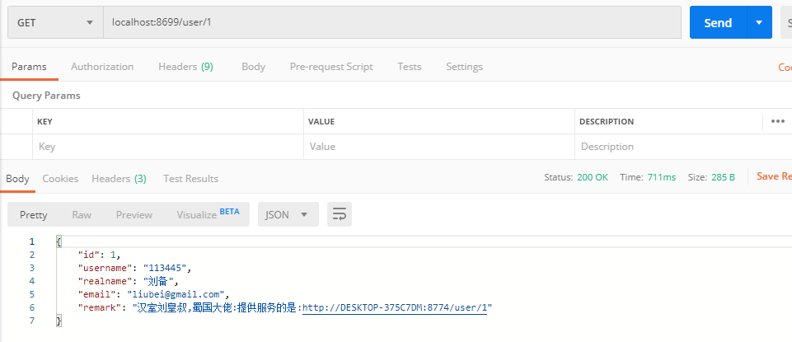The width and height of the screenshot is (792, 342).
Task: Open the Authorization tab
Action: [x=102, y=67]
